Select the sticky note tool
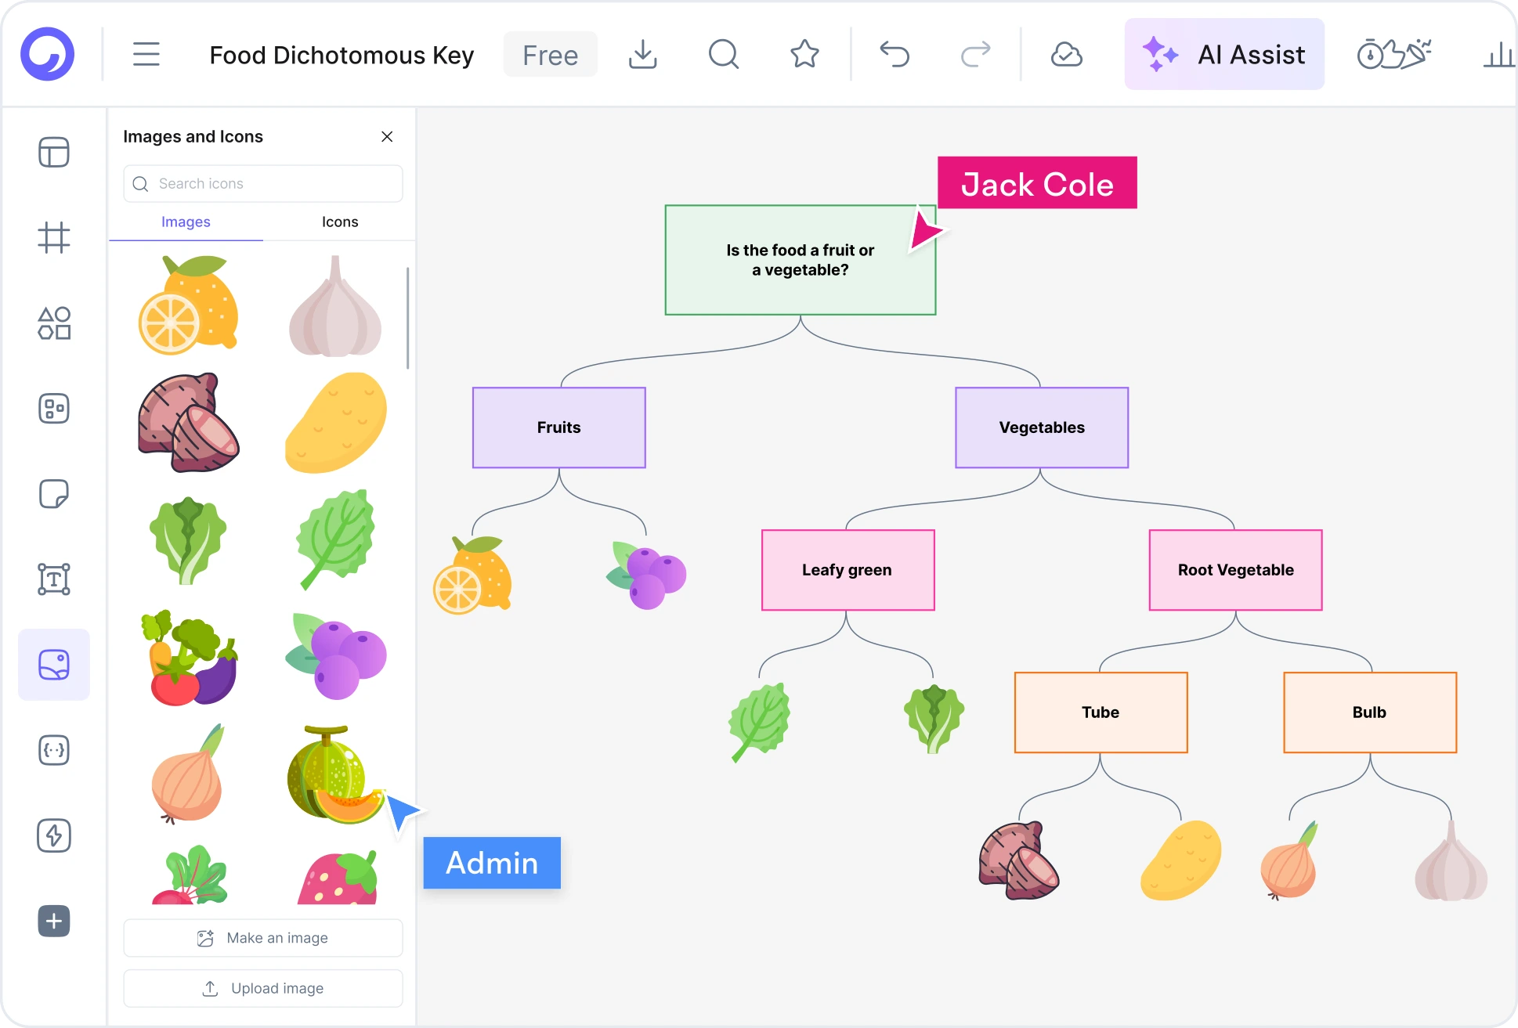1518x1028 pixels. (x=53, y=494)
